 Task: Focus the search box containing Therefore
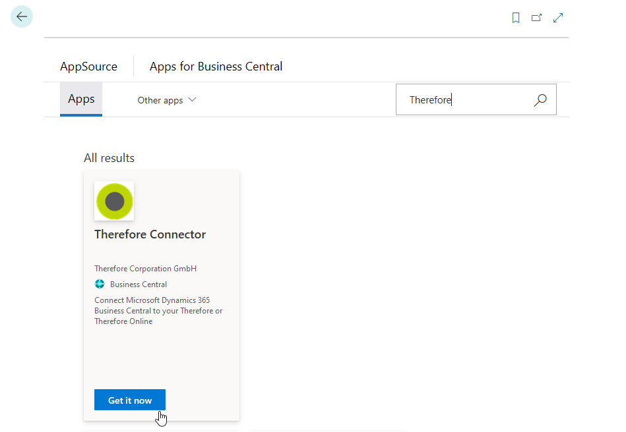point(476,99)
